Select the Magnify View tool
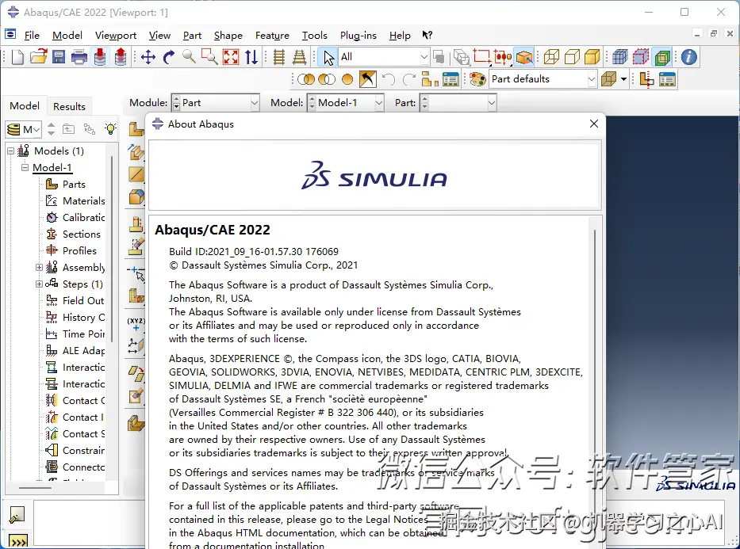 (190, 57)
